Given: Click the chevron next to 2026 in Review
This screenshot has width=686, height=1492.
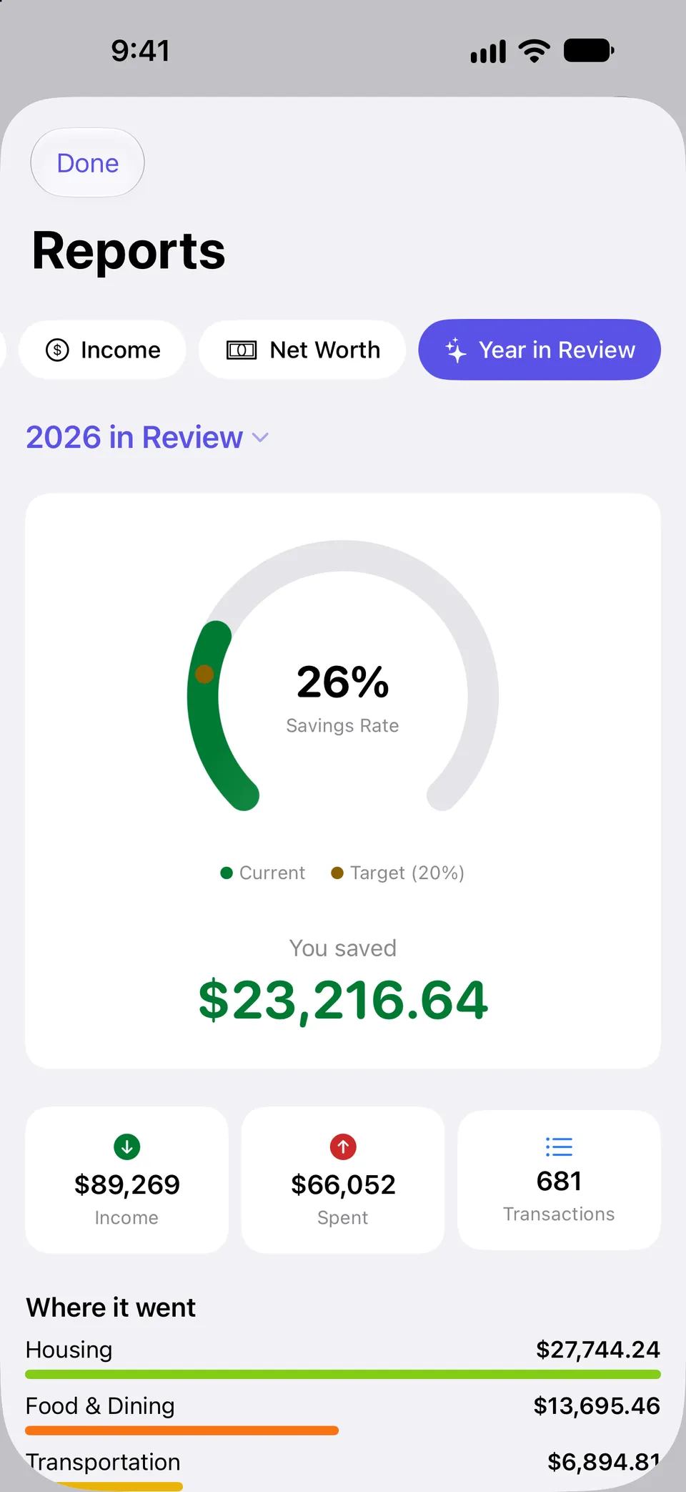Looking at the screenshot, I should point(261,438).
